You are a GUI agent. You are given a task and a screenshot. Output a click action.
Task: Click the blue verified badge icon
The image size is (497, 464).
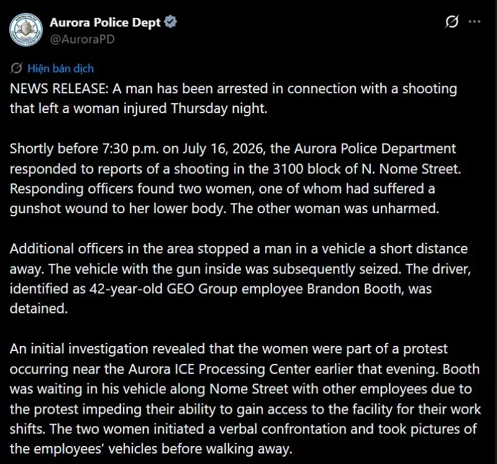click(x=171, y=22)
